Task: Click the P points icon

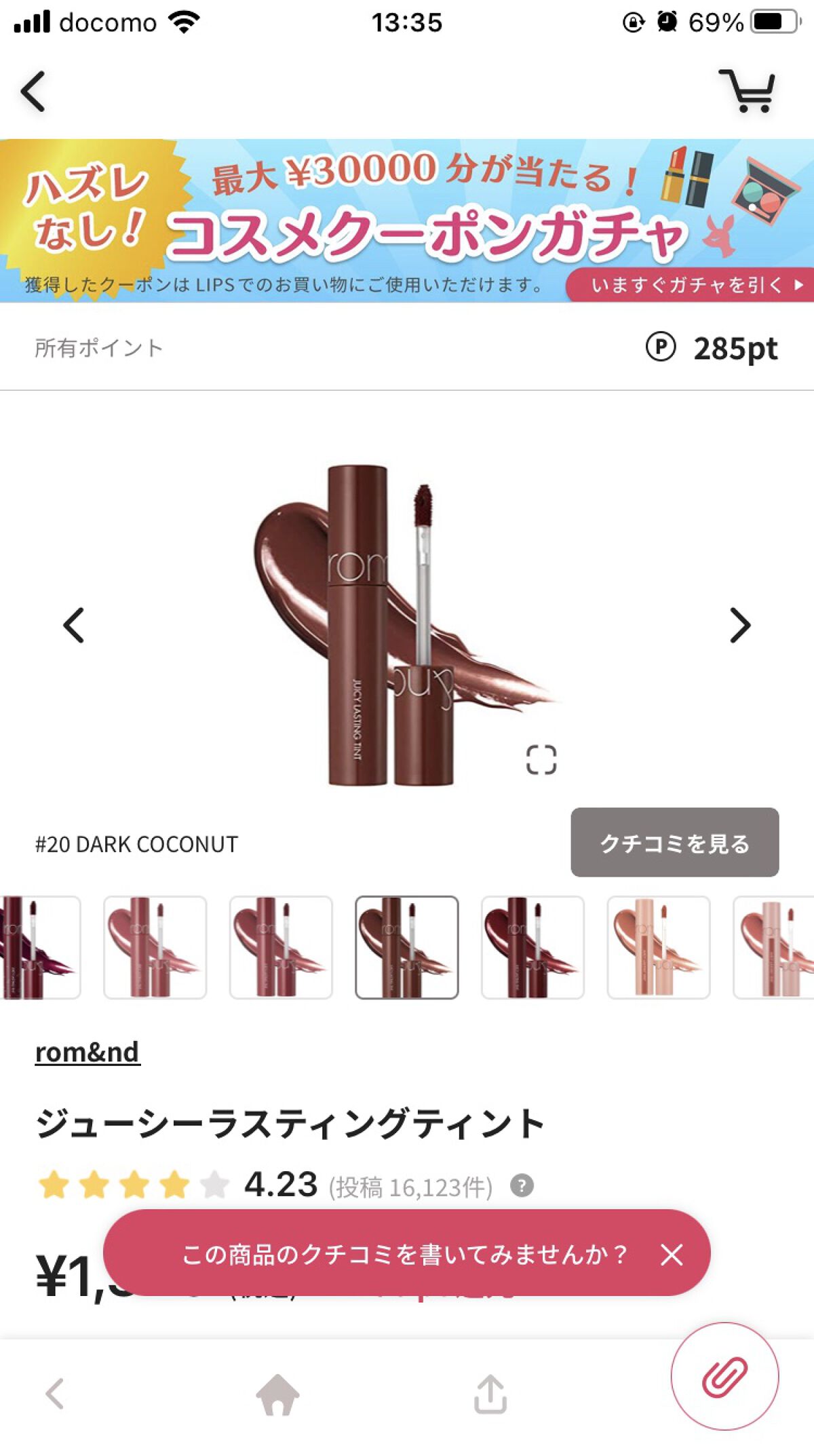Action: pyautogui.click(x=660, y=347)
